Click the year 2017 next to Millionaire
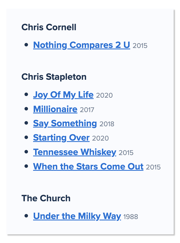This screenshot has height=243, width=180. (x=87, y=110)
